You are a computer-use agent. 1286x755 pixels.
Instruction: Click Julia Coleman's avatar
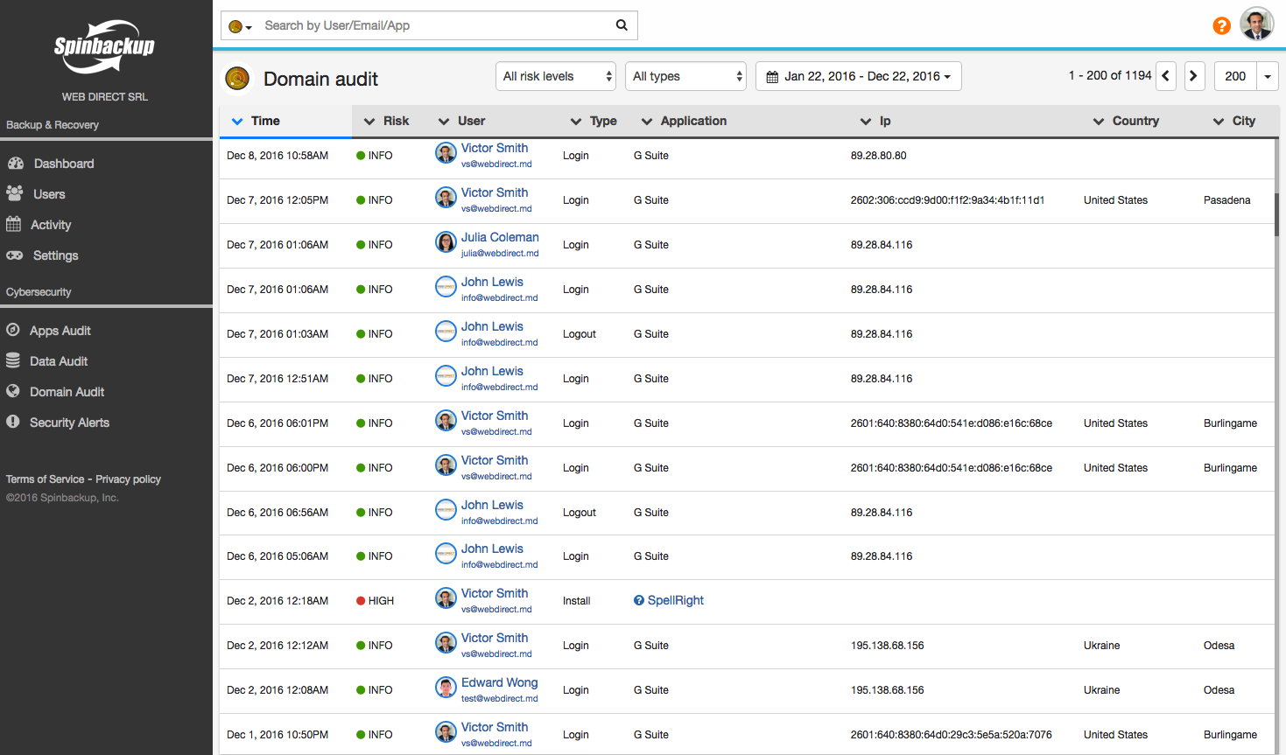click(x=446, y=242)
